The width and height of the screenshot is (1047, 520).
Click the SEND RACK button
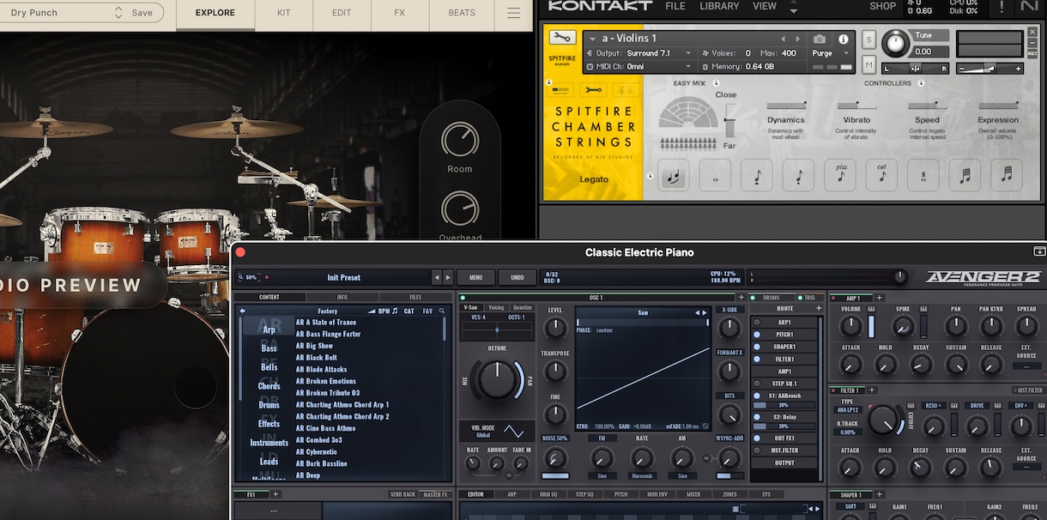point(402,494)
